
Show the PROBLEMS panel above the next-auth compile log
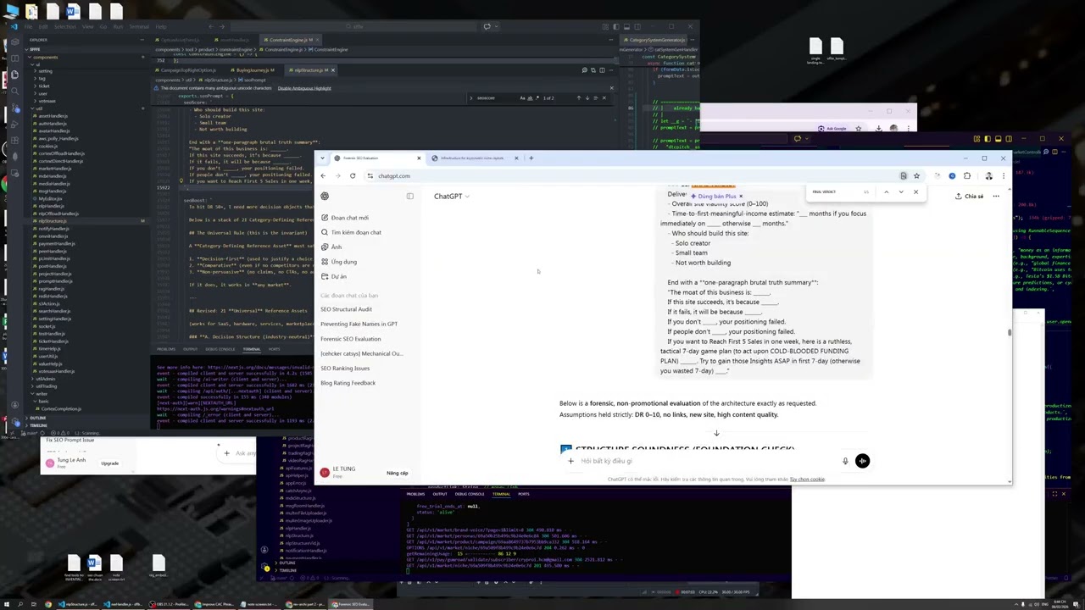pyautogui.click(x=165, y=349)
